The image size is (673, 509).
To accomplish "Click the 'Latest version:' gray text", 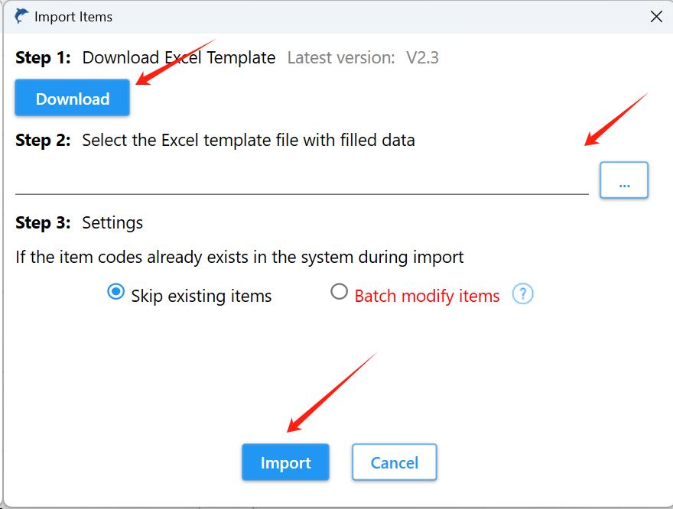I will [341, 57].
